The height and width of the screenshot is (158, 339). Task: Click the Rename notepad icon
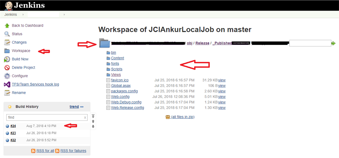click(7, 93)
